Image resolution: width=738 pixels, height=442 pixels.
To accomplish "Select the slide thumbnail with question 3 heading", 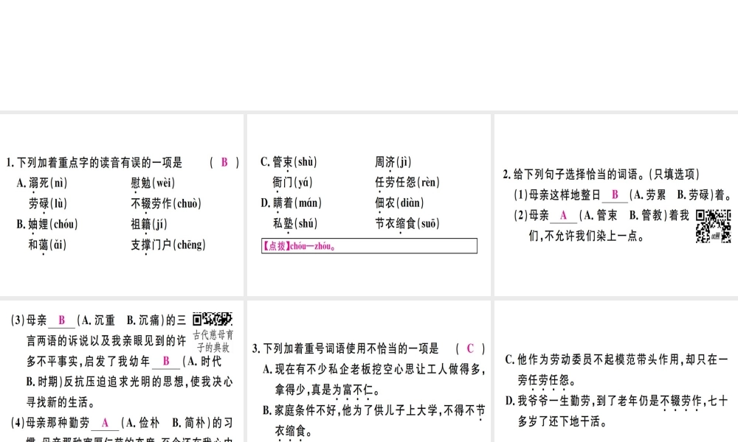I will pos(369,371).
